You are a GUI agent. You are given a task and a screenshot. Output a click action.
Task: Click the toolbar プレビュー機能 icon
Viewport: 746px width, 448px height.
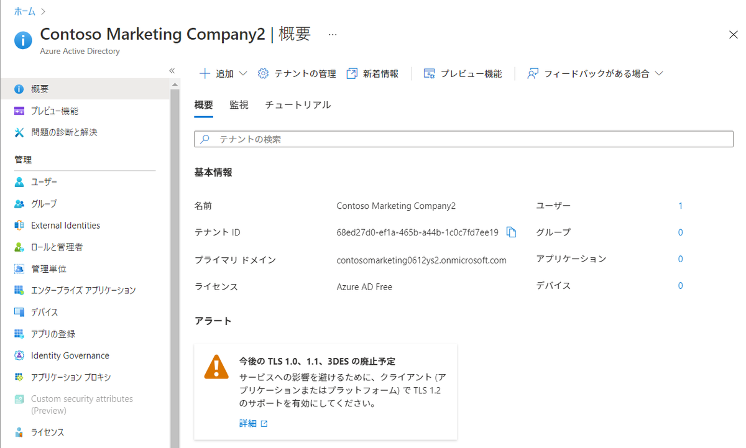(x=429, y=73)
